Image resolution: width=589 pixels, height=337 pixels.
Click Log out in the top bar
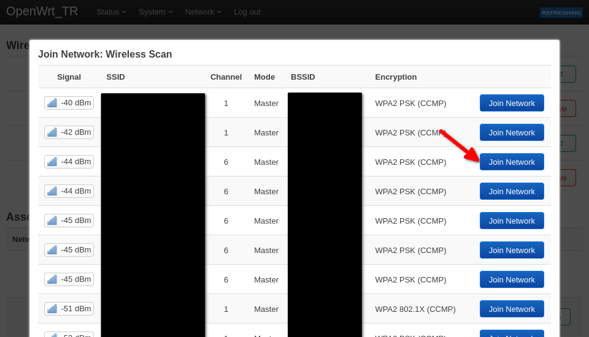(x=247, y=12)
